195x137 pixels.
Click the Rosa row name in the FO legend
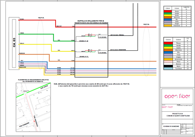coord(178,61)
